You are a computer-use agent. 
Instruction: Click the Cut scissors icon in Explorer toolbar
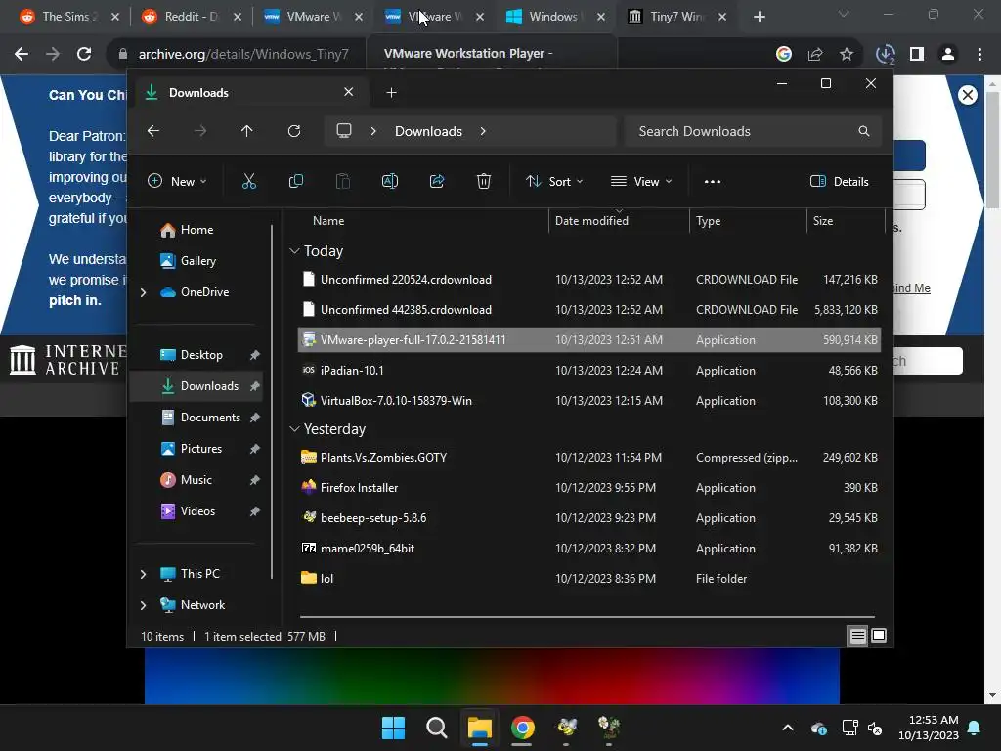coord(249,181)
